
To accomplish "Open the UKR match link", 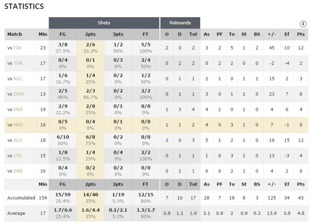I will tap(18, 109).
